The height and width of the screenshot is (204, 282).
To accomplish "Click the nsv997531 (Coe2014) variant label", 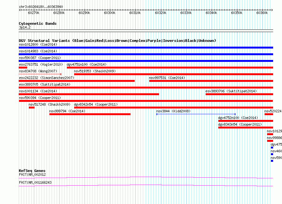I will 167,78.
